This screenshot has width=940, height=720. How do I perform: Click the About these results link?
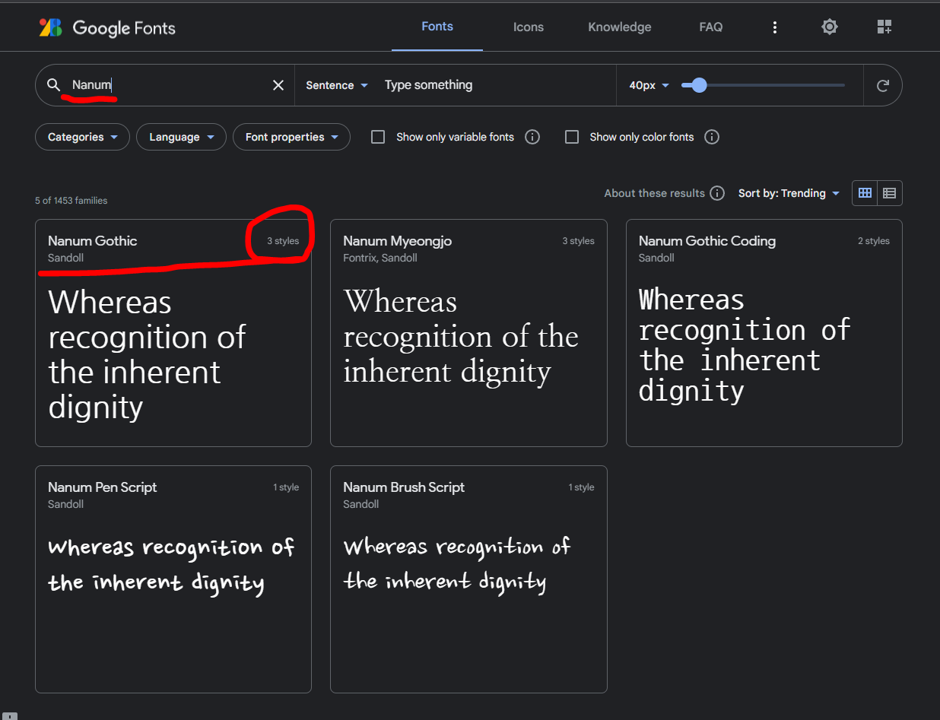654,193
